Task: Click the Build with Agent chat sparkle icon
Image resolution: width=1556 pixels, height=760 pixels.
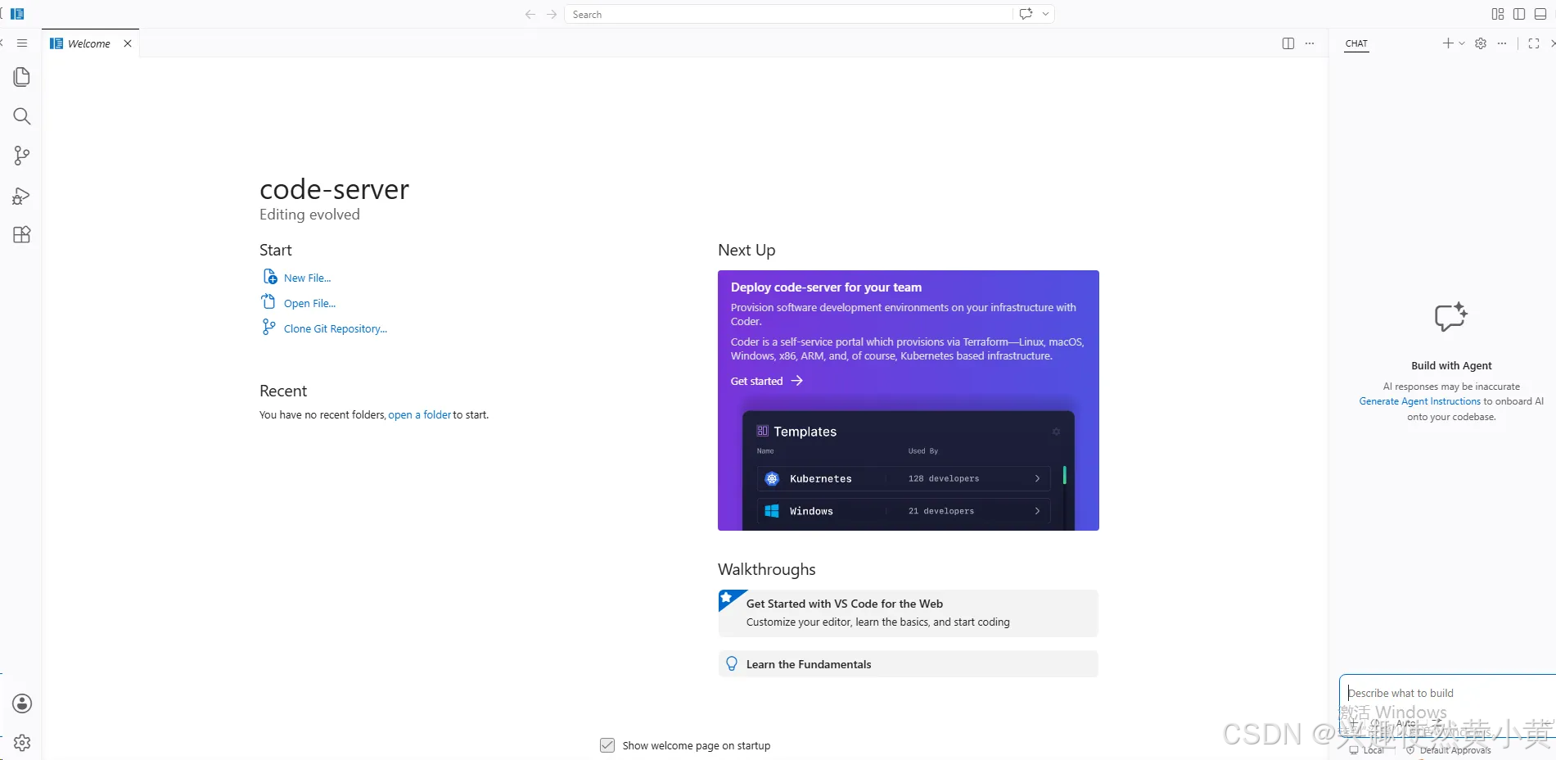Action: [1451, 317]
